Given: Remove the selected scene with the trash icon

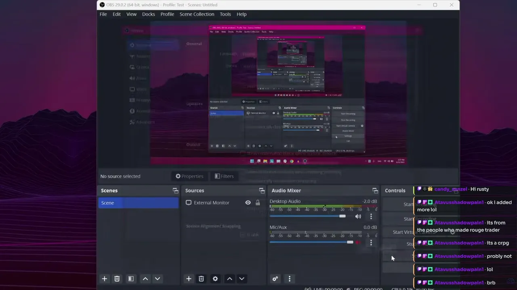Looking at the screenshot, I should [117, 279].
